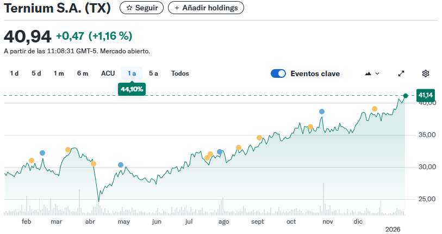Click the Añadir holdings button
The width and height of the screenshot is (442, 234).
[206, 8]
